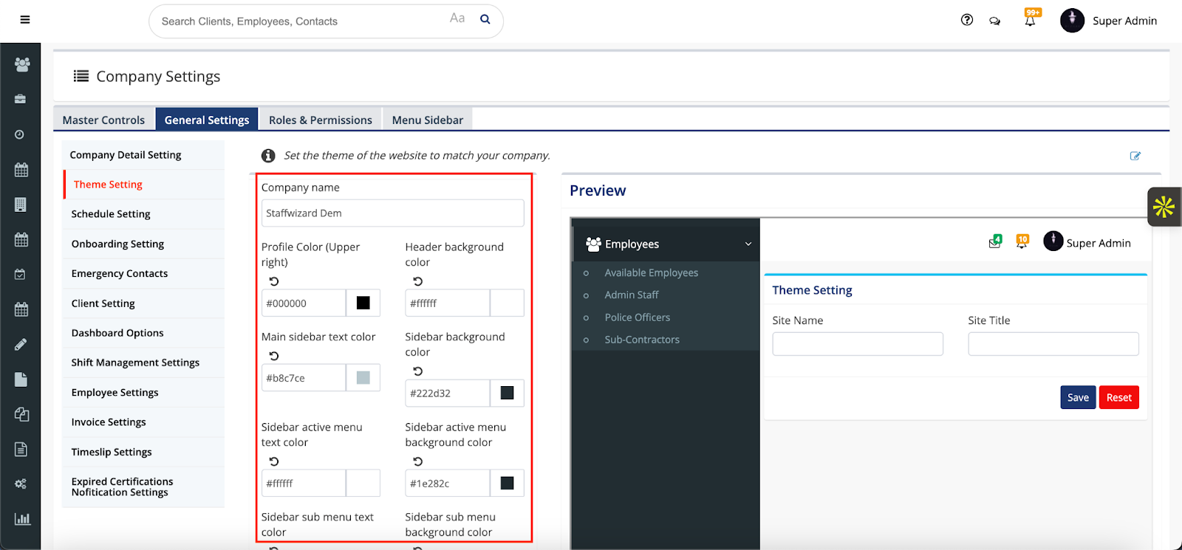Image resolution: width=1182 pixels, height=550 pixels.
Task: Click the search magnifier icon
Action: click(x=485, y=19)
